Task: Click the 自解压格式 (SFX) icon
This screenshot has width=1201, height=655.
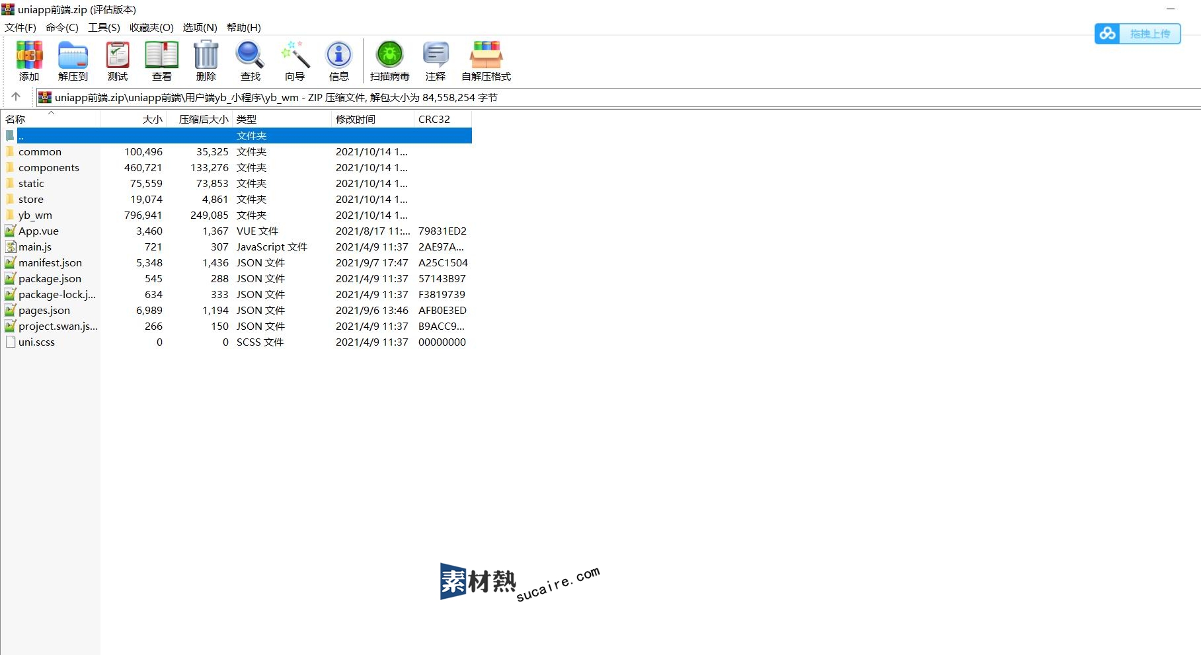Action: [486, 56]
